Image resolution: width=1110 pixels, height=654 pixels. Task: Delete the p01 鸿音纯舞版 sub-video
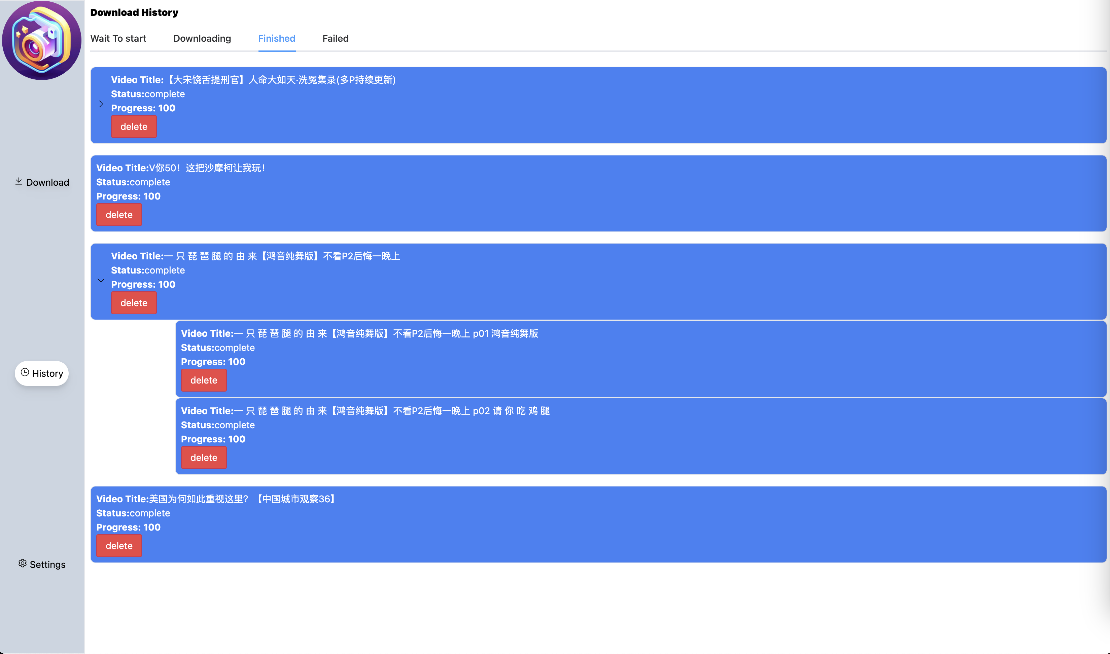point(204,380)
